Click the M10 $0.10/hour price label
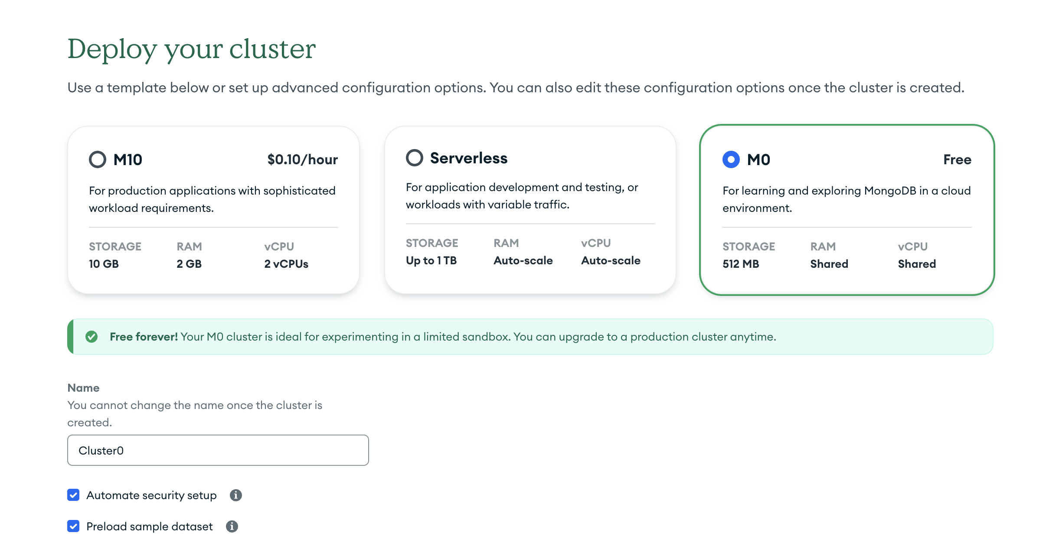Viewport: 1059px width, 552px height. [x=302, y=159]
